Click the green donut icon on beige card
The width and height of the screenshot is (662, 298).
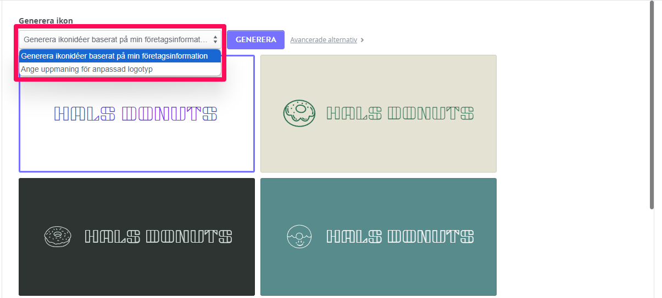coord(299,113)
